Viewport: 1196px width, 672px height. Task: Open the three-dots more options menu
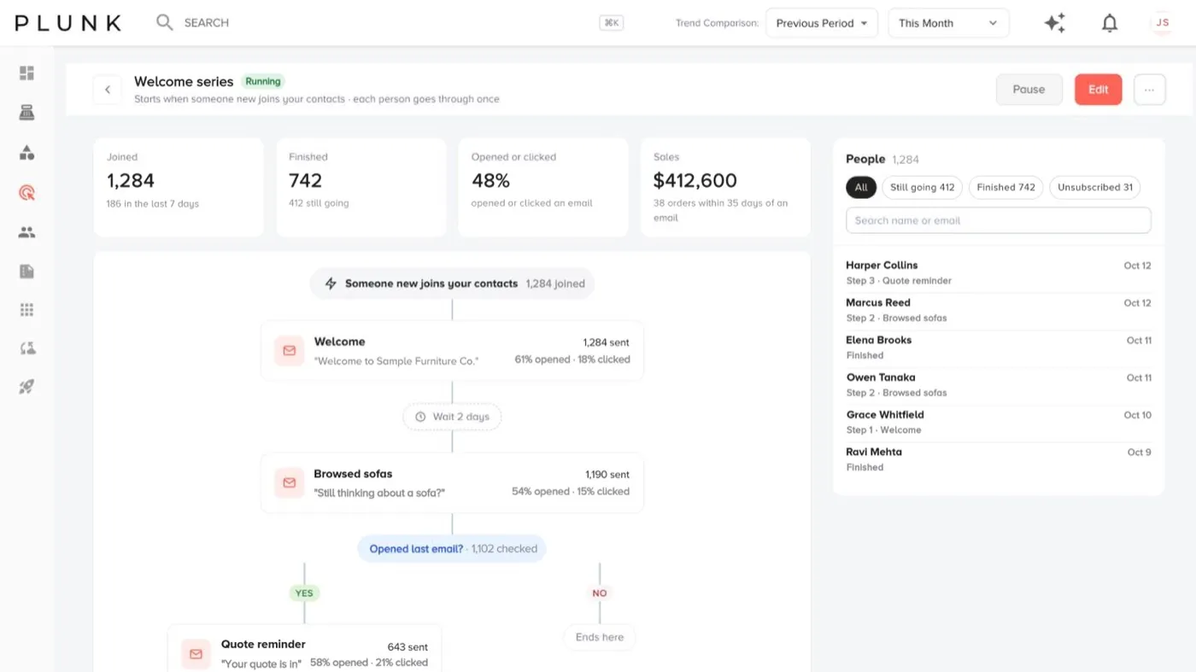click(x=1150, y=90)
